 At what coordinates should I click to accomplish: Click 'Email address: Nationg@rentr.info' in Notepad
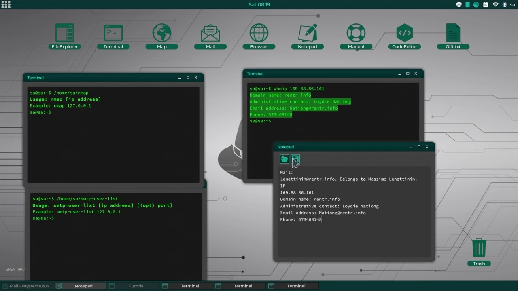tap(323, 213)
